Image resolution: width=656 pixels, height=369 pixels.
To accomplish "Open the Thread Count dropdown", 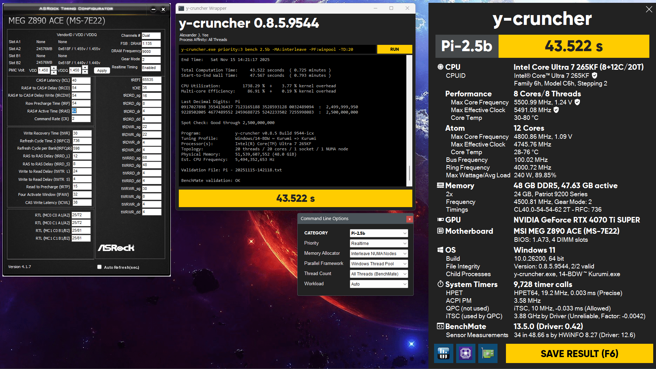I will coord(379,274).
